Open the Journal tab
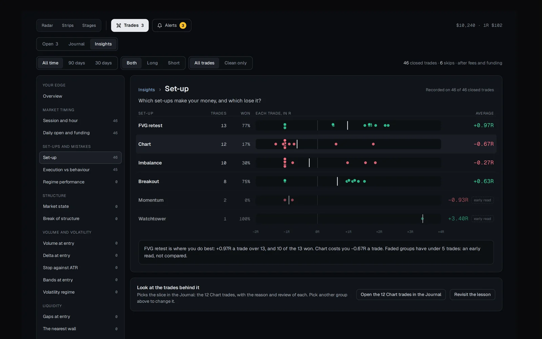The width and height of the screenshot is (542, 339). tap(77, 44)
